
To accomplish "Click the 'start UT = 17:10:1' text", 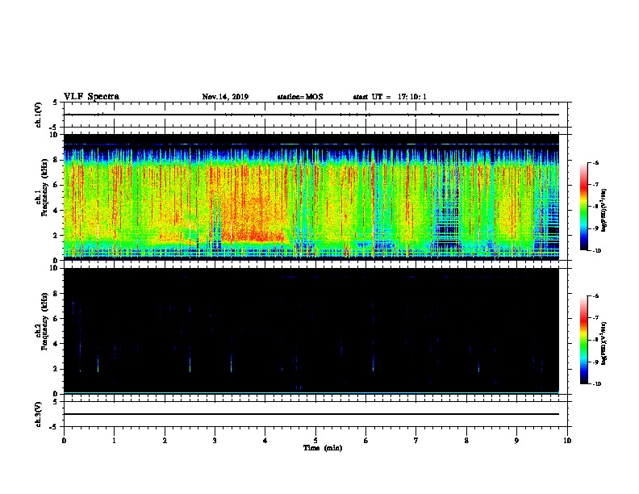I will click(x=390, y=97).
